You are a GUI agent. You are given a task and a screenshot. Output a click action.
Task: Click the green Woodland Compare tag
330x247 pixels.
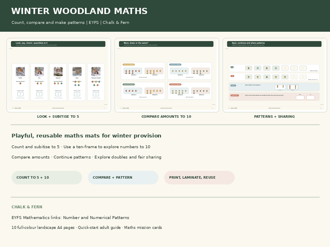pos(129,84)
